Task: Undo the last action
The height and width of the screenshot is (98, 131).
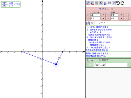Action: pyautogui.click(x=118, y=3)
